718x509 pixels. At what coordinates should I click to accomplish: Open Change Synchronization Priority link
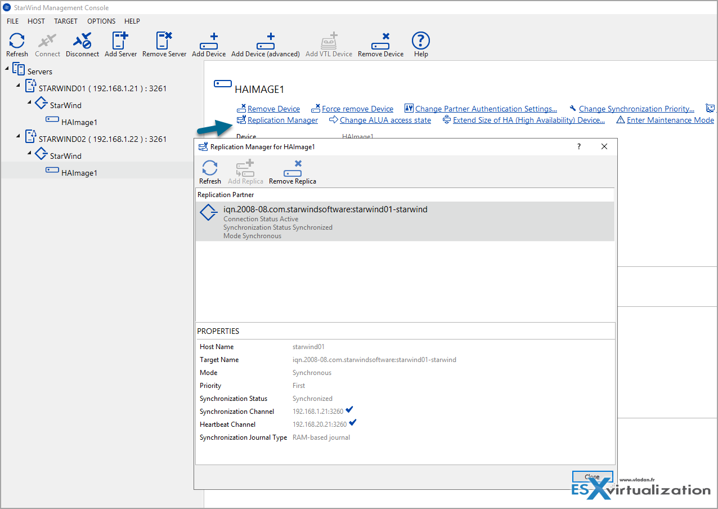tap(636, 109)
